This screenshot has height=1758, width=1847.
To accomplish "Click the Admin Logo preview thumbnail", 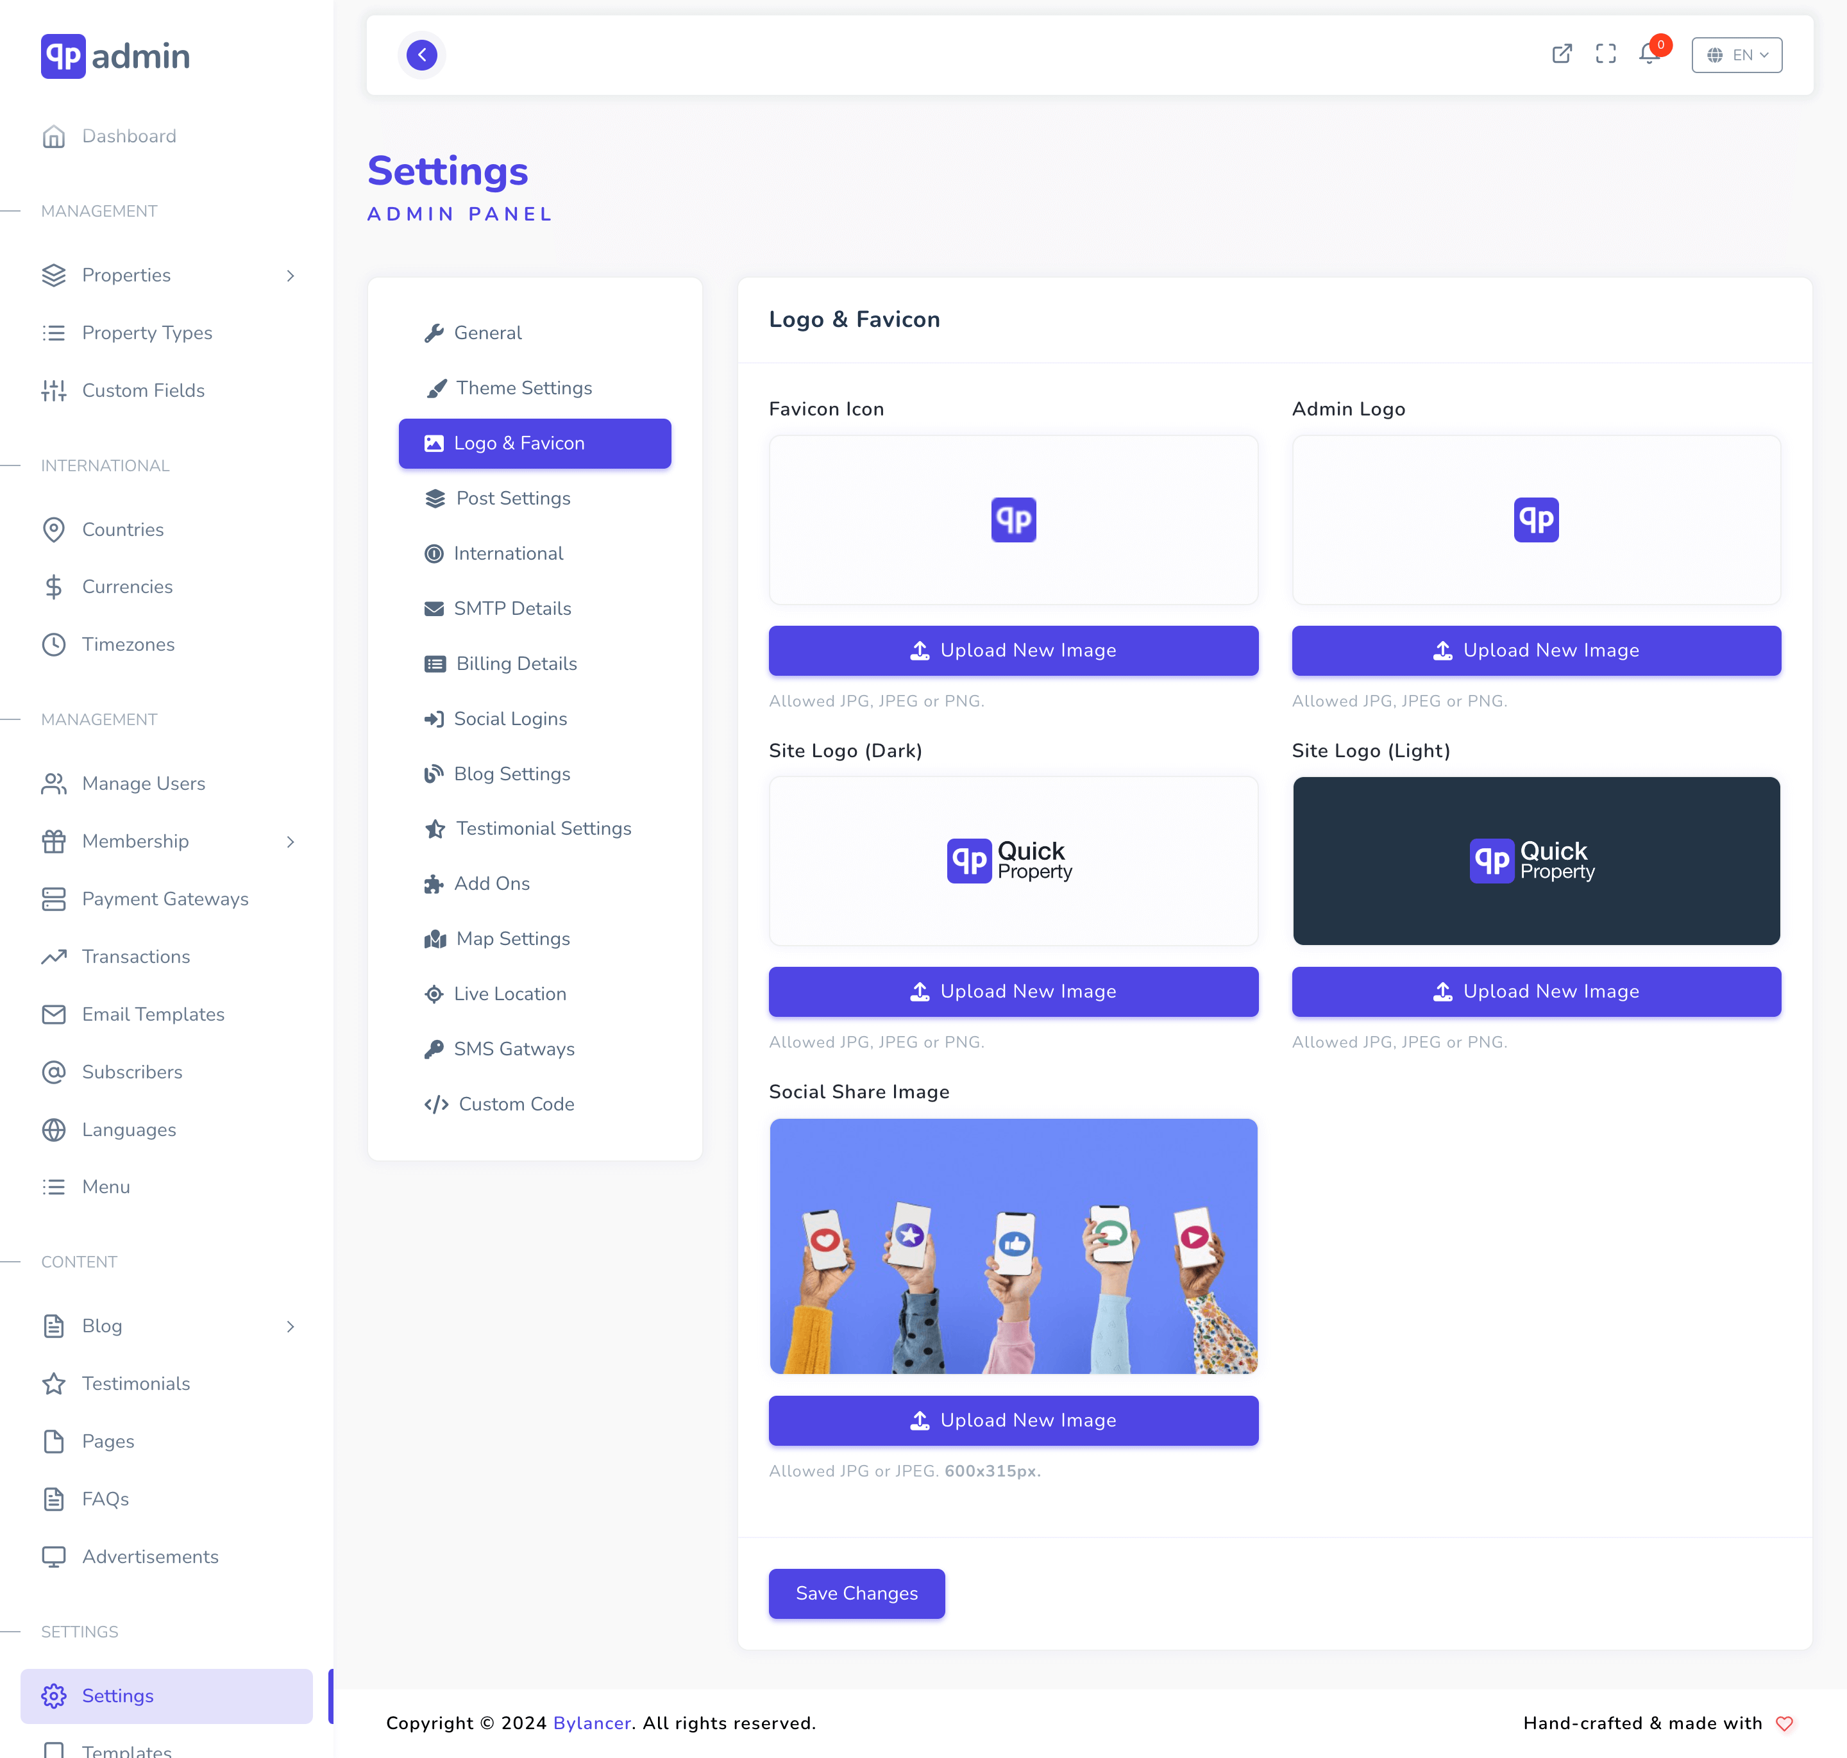I will coord(1536,520).
